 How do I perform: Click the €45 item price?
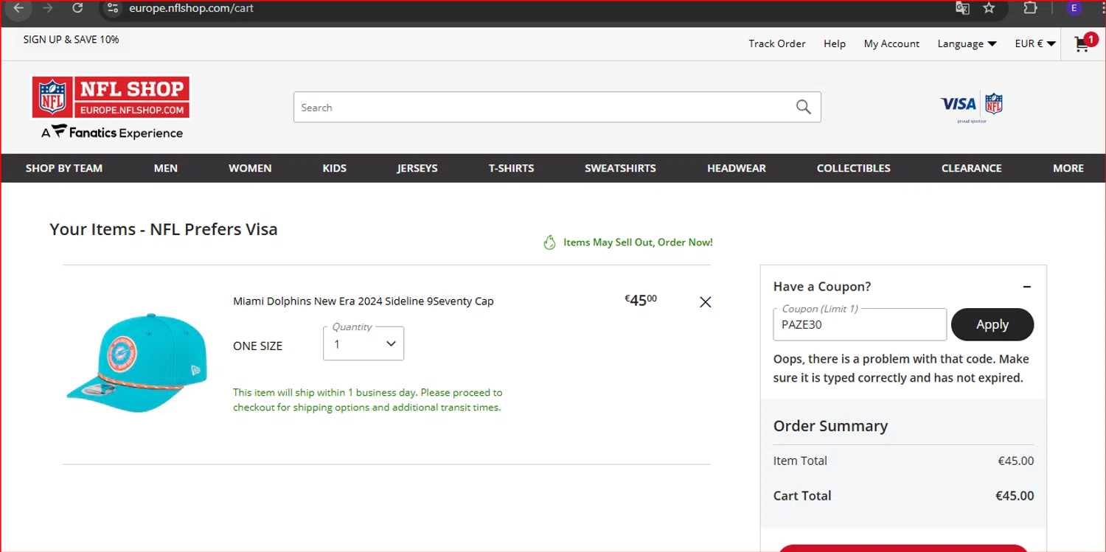click(641, 300)
